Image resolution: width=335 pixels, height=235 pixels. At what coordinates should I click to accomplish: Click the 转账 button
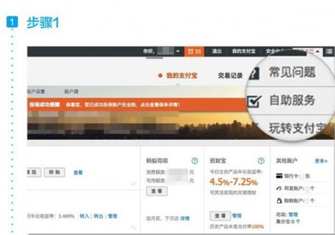pos(55,173)
